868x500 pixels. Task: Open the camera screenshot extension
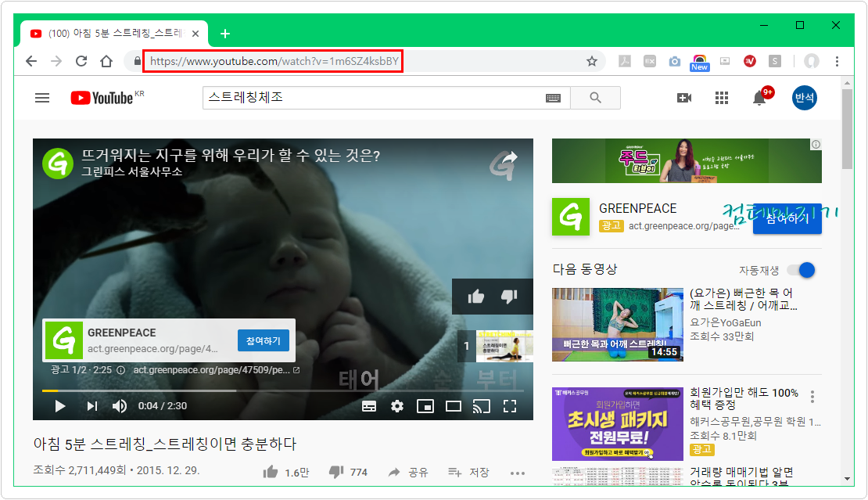click(x=674, y=62)
